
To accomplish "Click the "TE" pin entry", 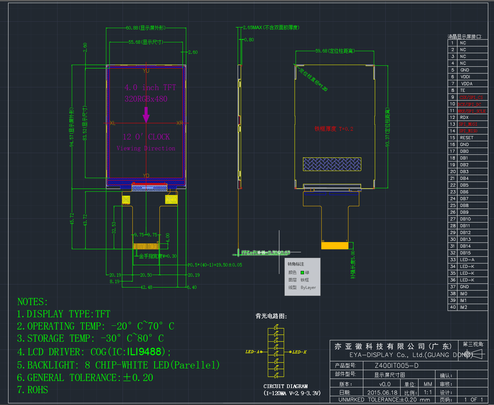I will [463, 90].
